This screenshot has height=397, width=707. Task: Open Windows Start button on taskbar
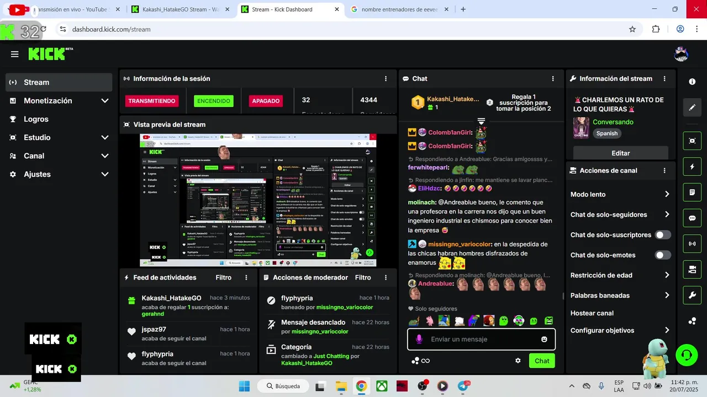point(244,386)
